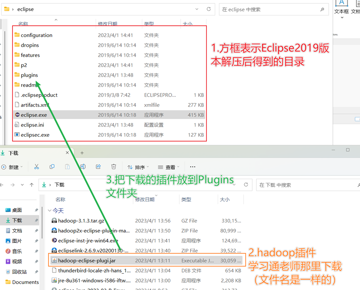Go up one folder level in 下载 window

(32, 185)
